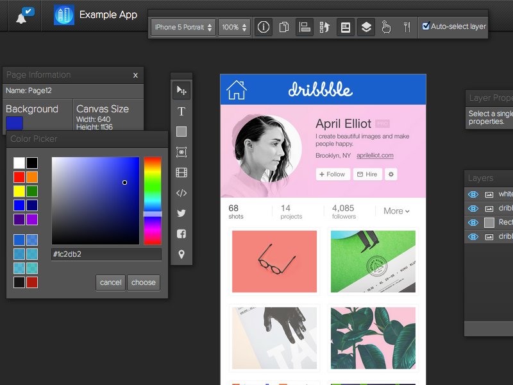Select the Rectangle shape tool
Screen dimensions: 513x385
click(x=181, y=132)
